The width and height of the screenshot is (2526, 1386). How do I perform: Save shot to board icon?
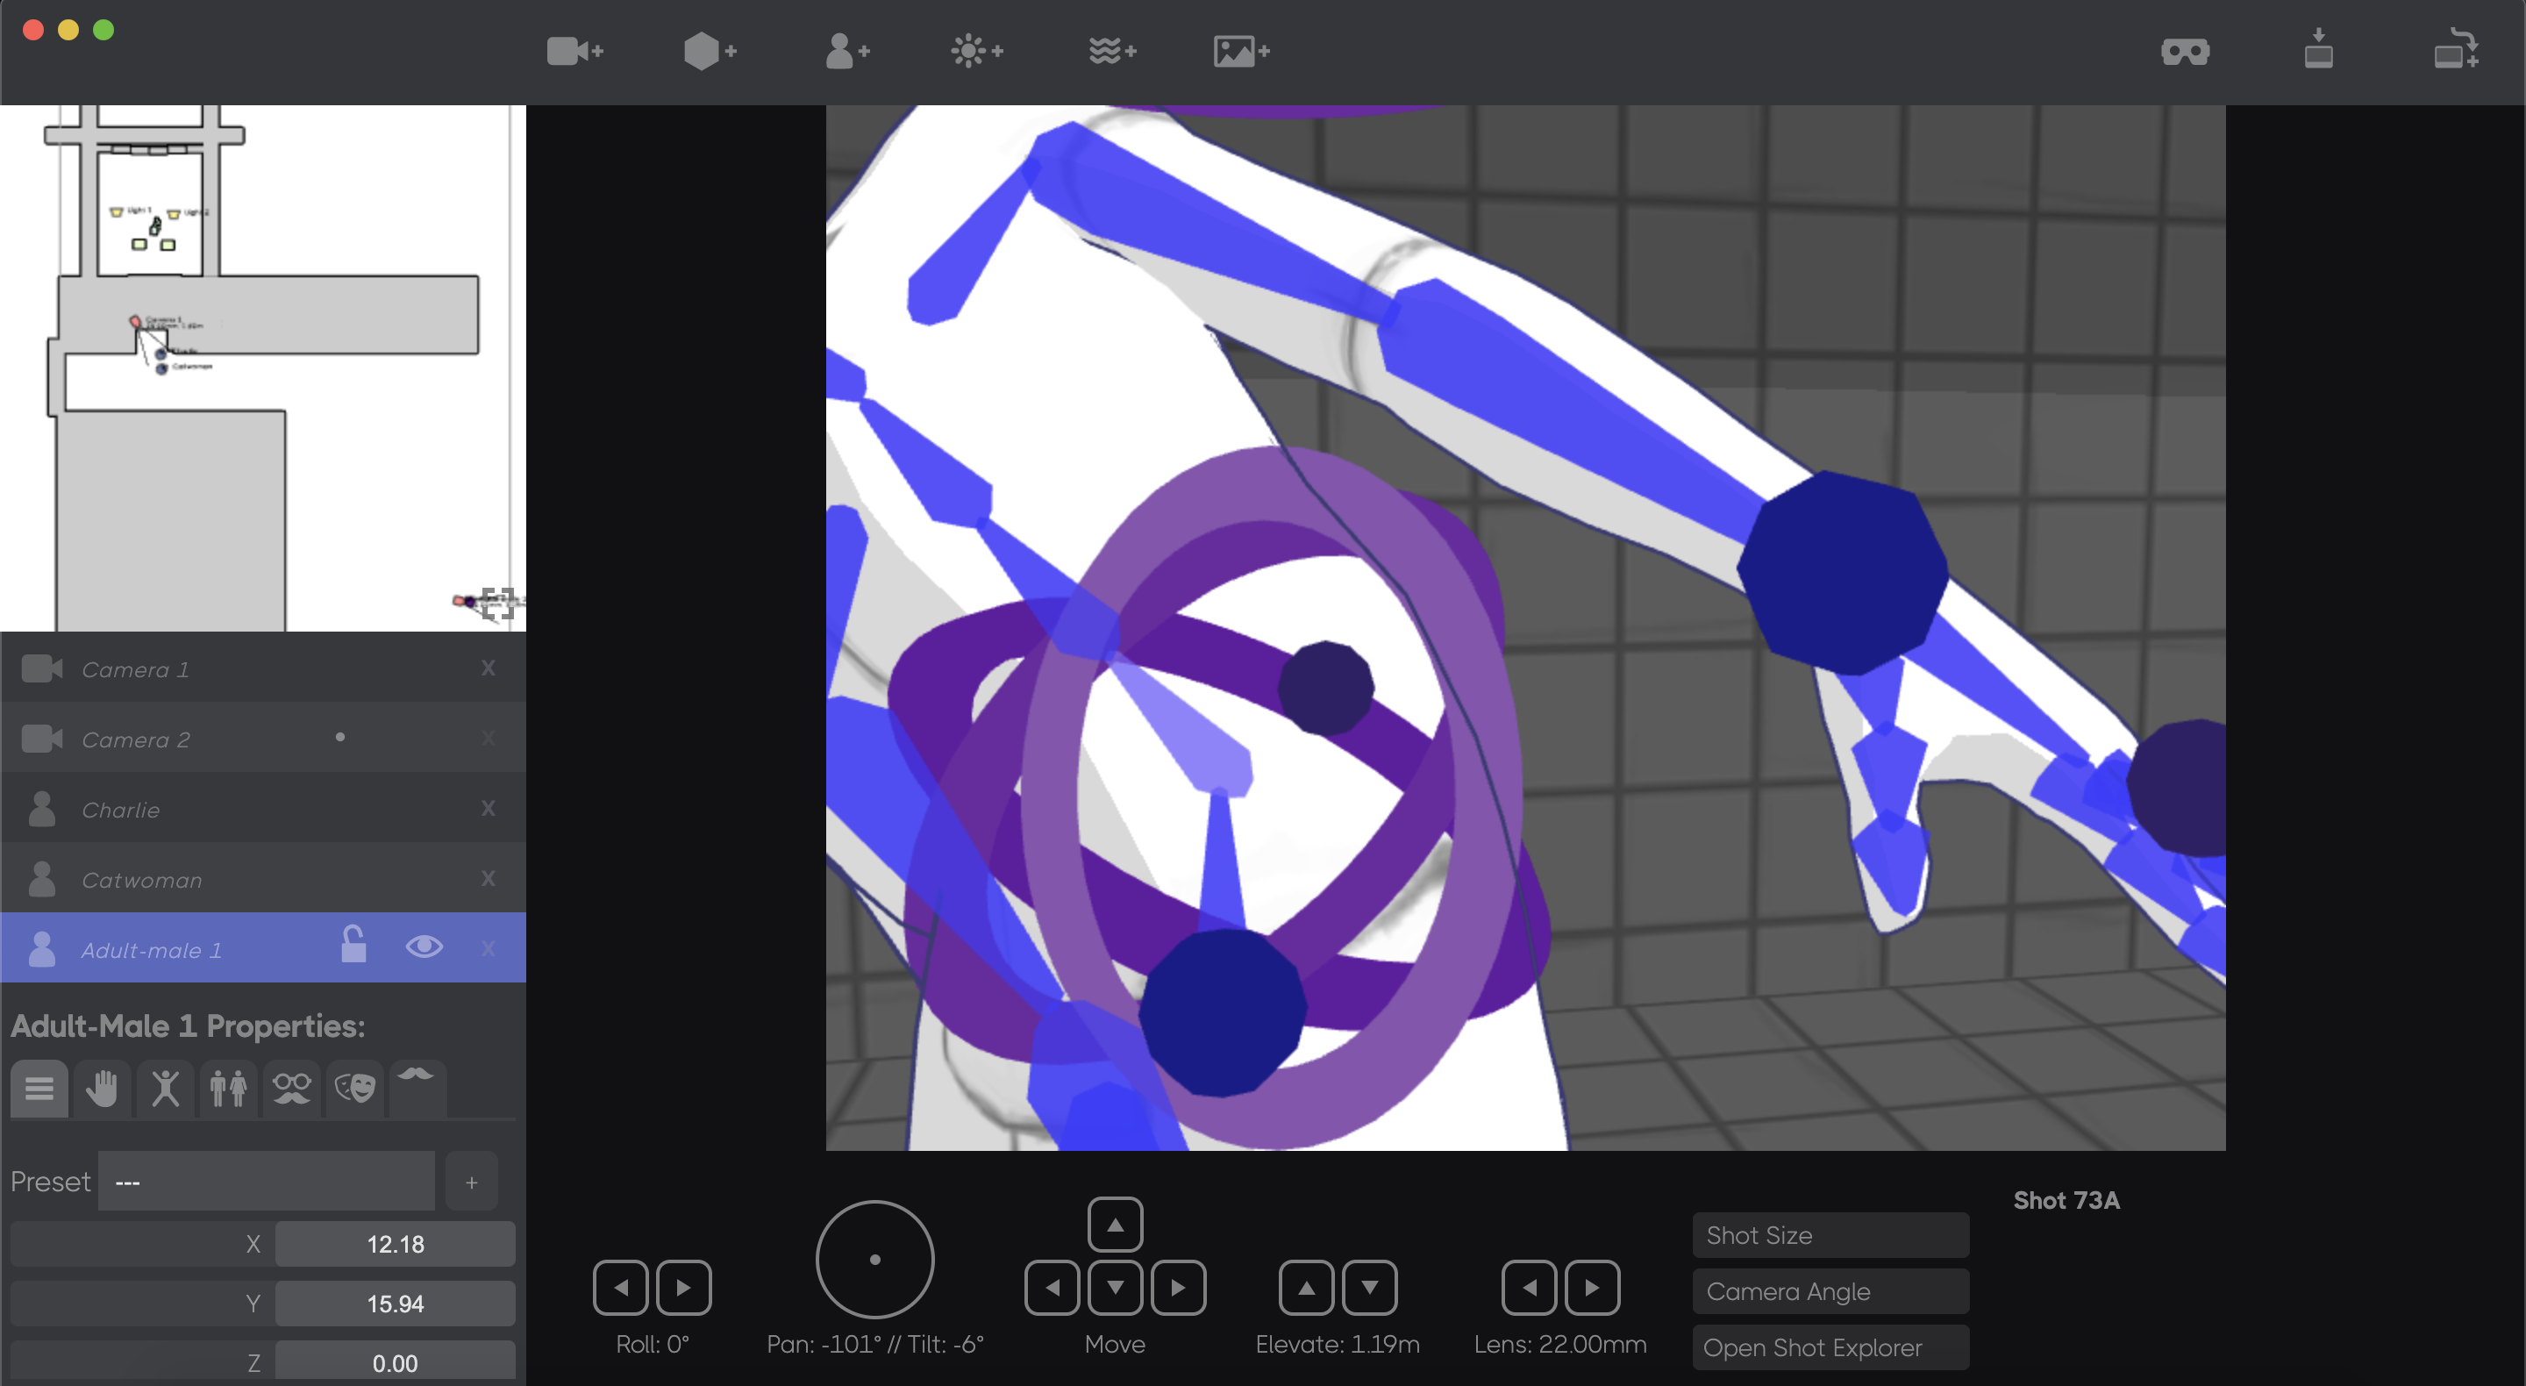(x=2318, y=49)
